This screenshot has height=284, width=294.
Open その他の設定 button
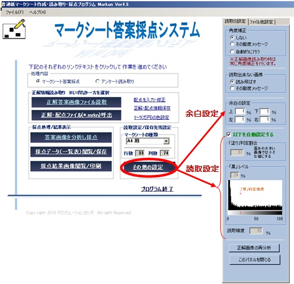[x=148, y=167]
